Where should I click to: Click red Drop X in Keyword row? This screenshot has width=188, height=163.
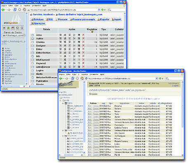click(x=83, y=63)
